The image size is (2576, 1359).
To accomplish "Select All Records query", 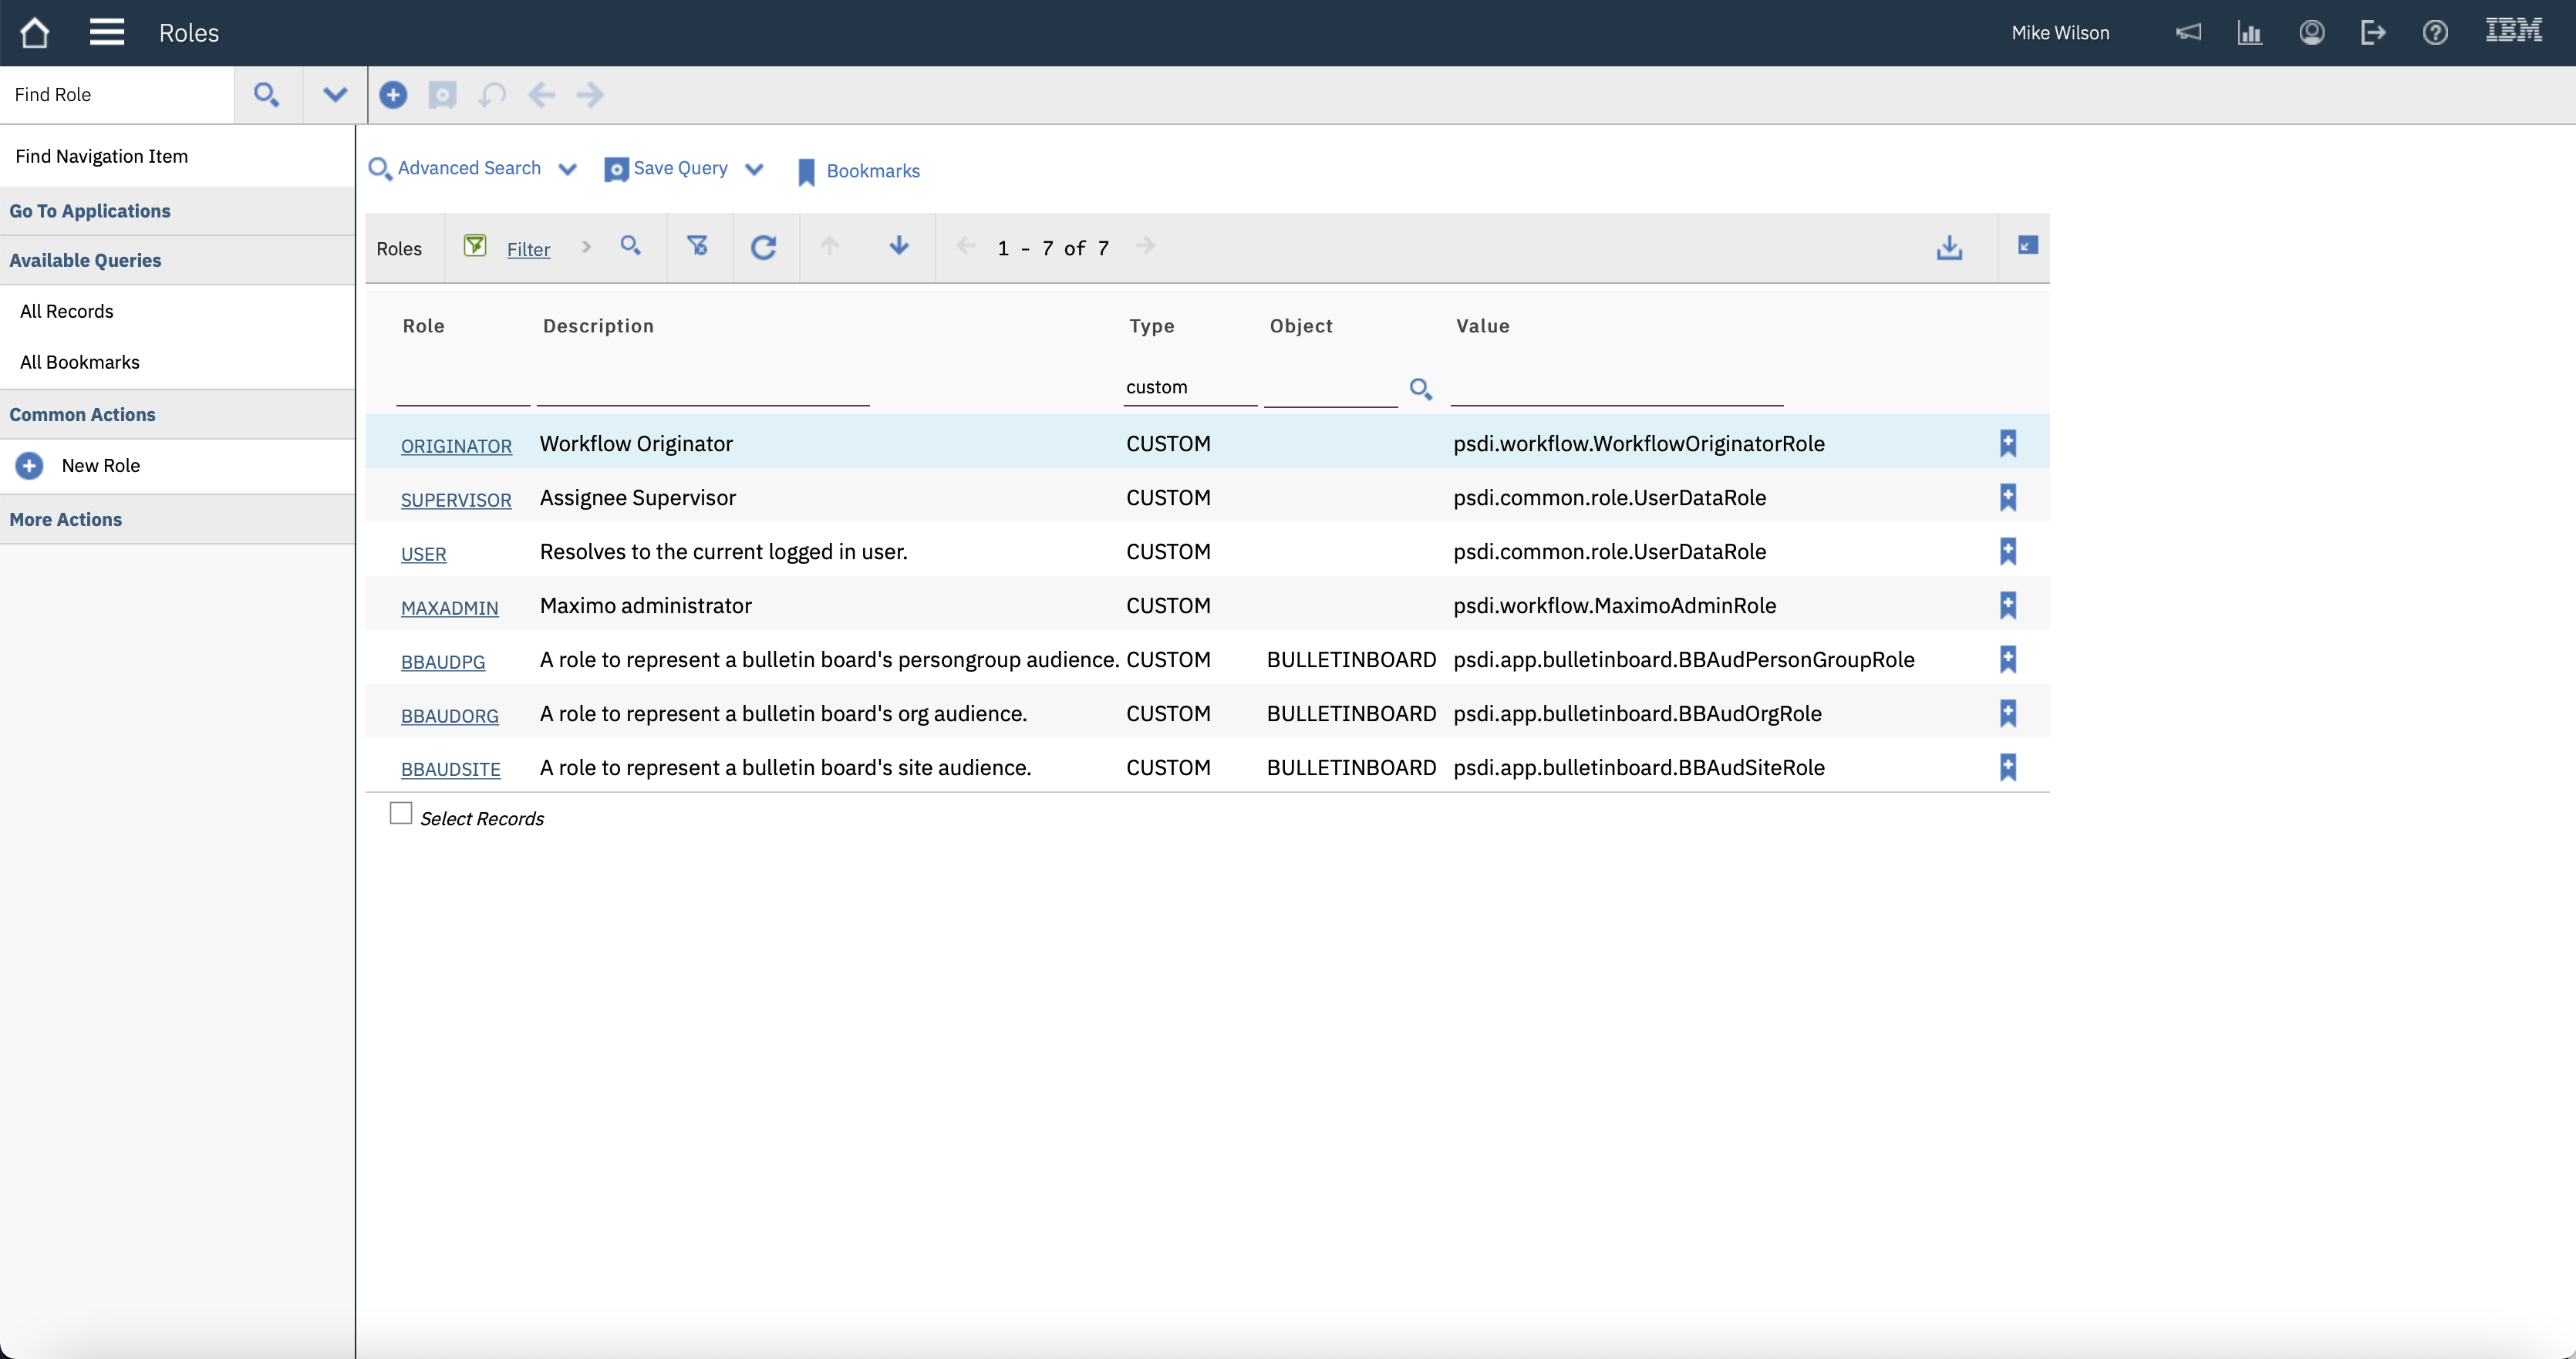I will (x=67, y=311).
